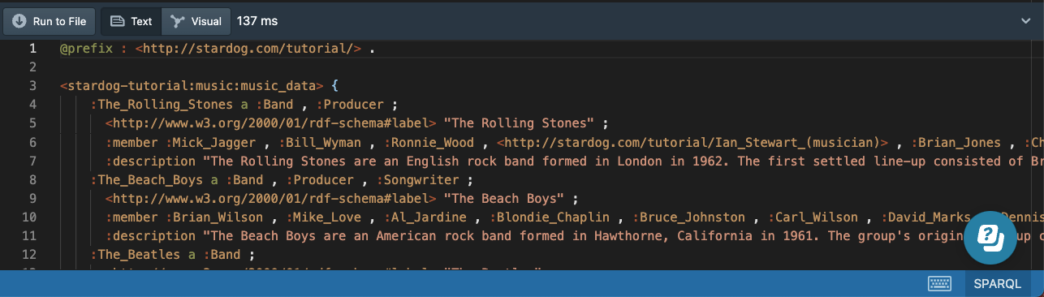Switch to the Text results view
Viewport: 1044px width, 297px height.
coord(132,22)
